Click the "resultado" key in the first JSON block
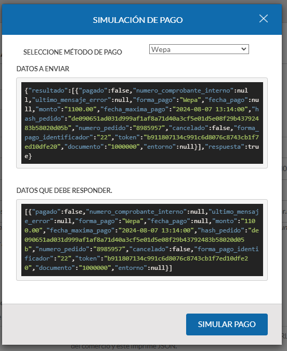This screenshot has height=351, width=287. tap(48, 90)
